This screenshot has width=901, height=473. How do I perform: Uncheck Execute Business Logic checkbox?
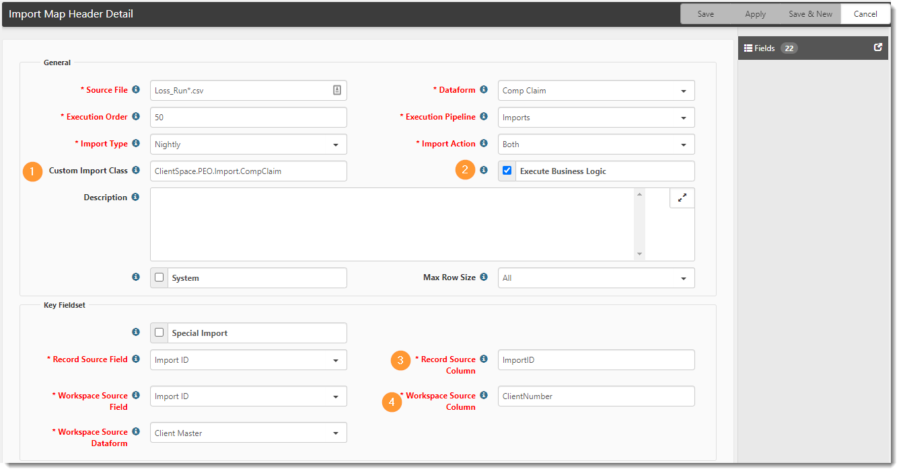[x=507, y=171]
